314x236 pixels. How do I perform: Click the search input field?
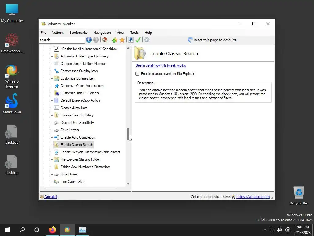point(62,40)
